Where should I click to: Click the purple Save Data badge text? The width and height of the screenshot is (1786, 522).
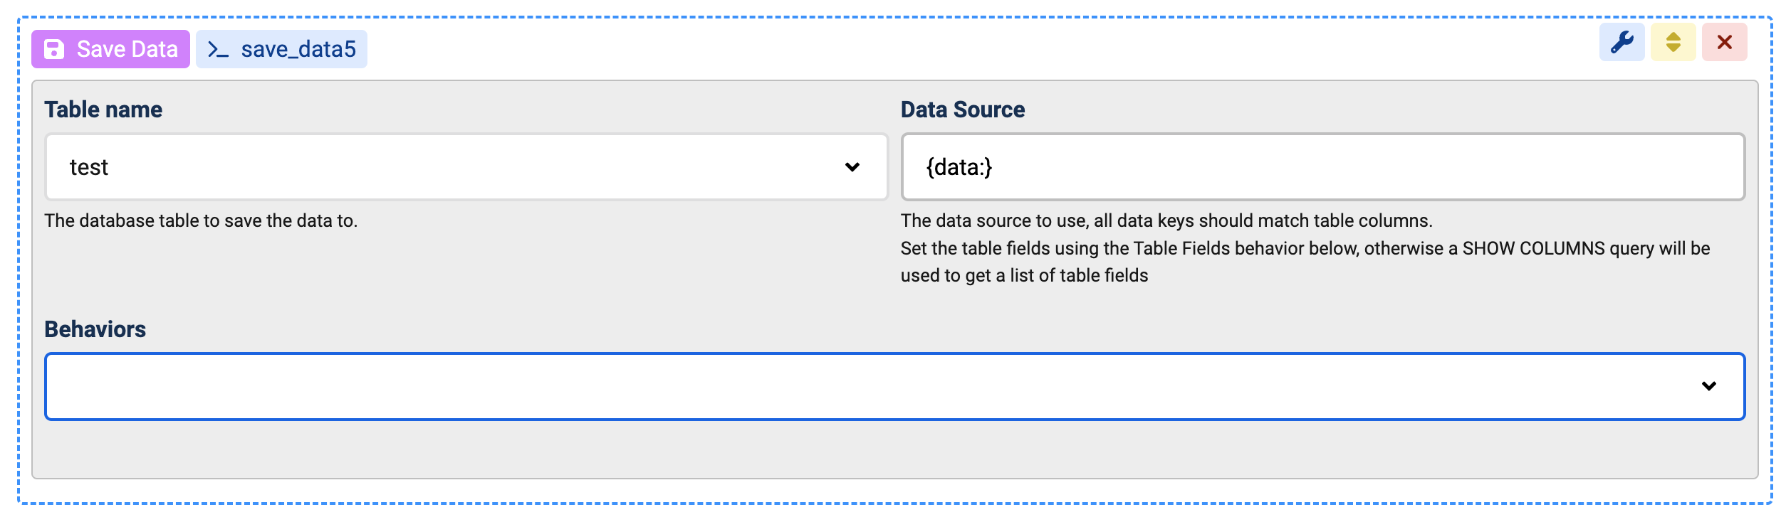[127, 49]
